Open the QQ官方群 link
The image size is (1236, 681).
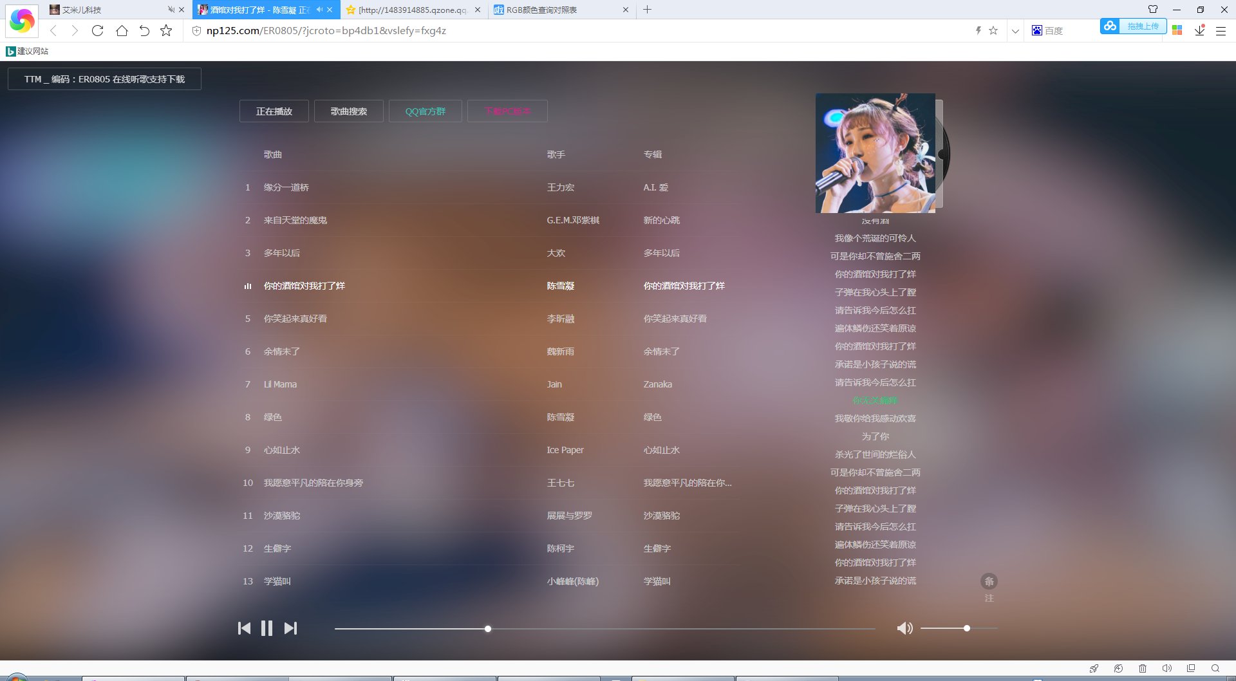click(425, 111)
